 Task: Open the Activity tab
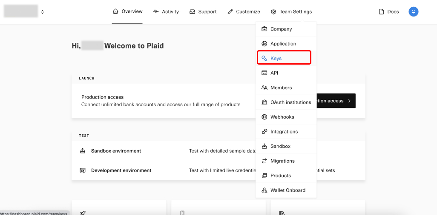pos(166,12)
